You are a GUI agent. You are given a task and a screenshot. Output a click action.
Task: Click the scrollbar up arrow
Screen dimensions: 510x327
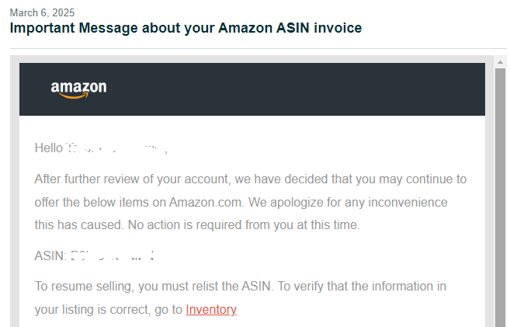[x=500, y=62]
